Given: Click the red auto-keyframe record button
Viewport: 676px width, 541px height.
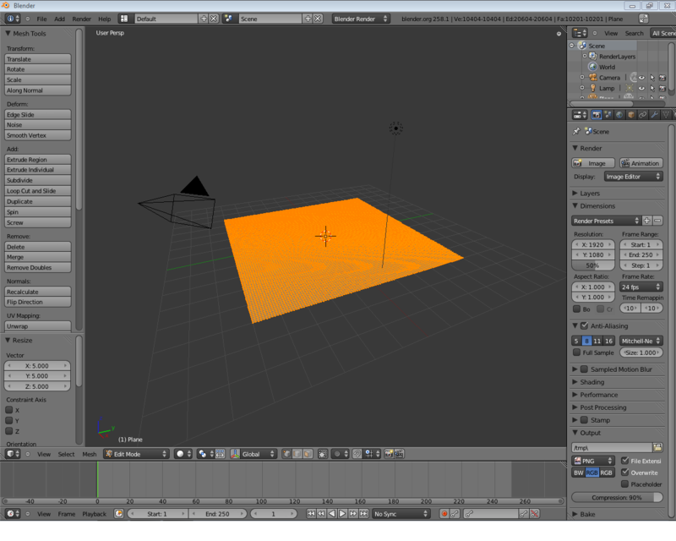Looking at the screenshot, I should tap(444, 514).
